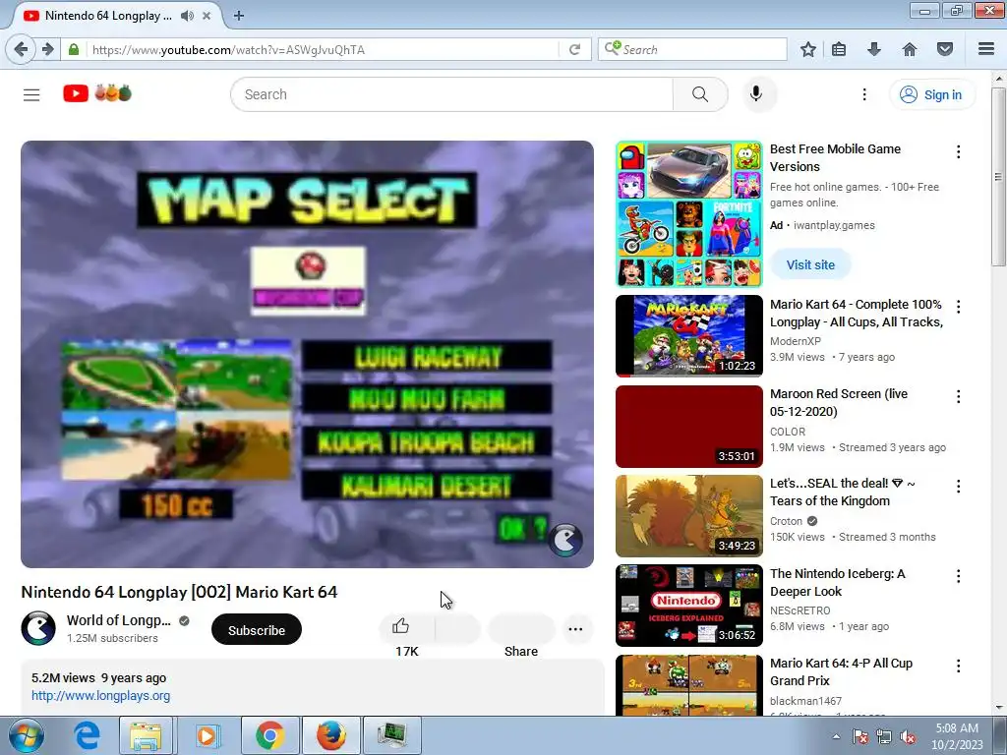Open a new Firefox tab
Viewport: 1007px width, 755px height.
click(239, 16)
